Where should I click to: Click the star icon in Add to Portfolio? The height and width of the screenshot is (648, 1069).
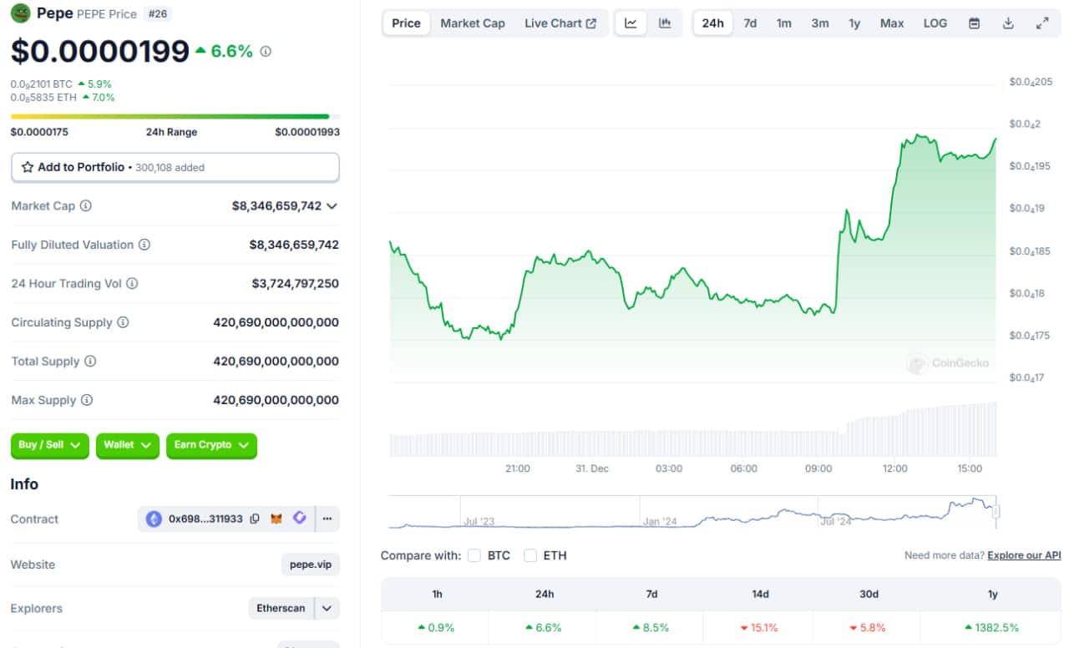[x=28, y=167]
